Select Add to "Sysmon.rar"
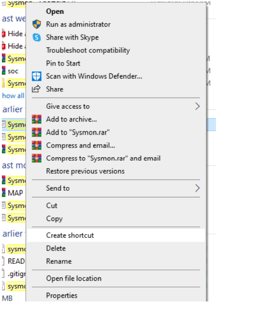This screenshot has height=309, width=265. tap(116, 132)
